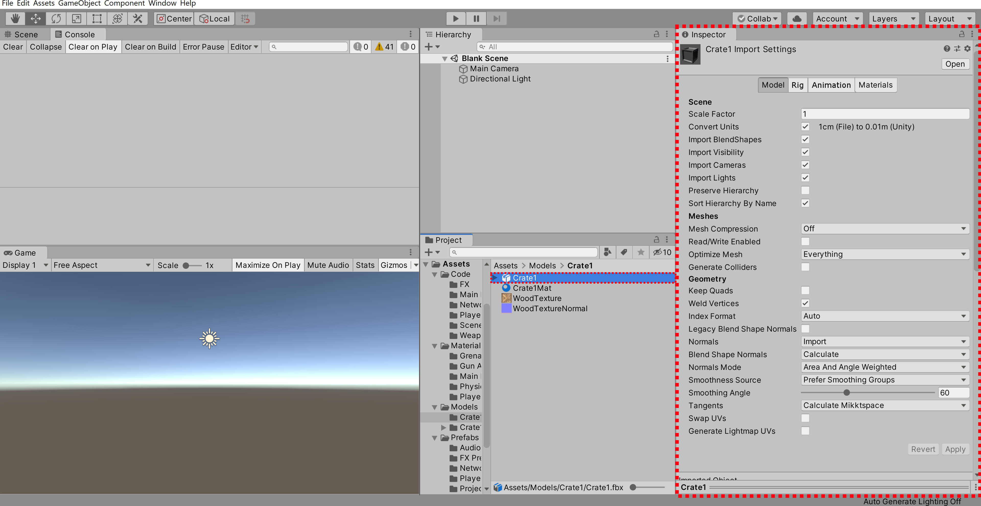Toggle Generate Lightmap UVs checkbox

tap(805, 431)
